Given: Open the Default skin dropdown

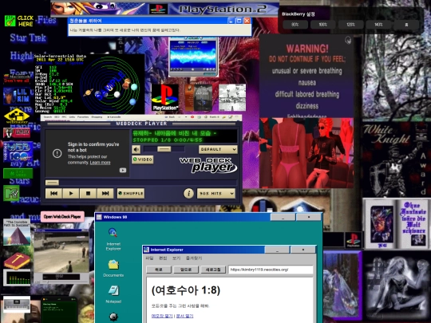Looking at the screenshot, I should click(x=218, y=149).
